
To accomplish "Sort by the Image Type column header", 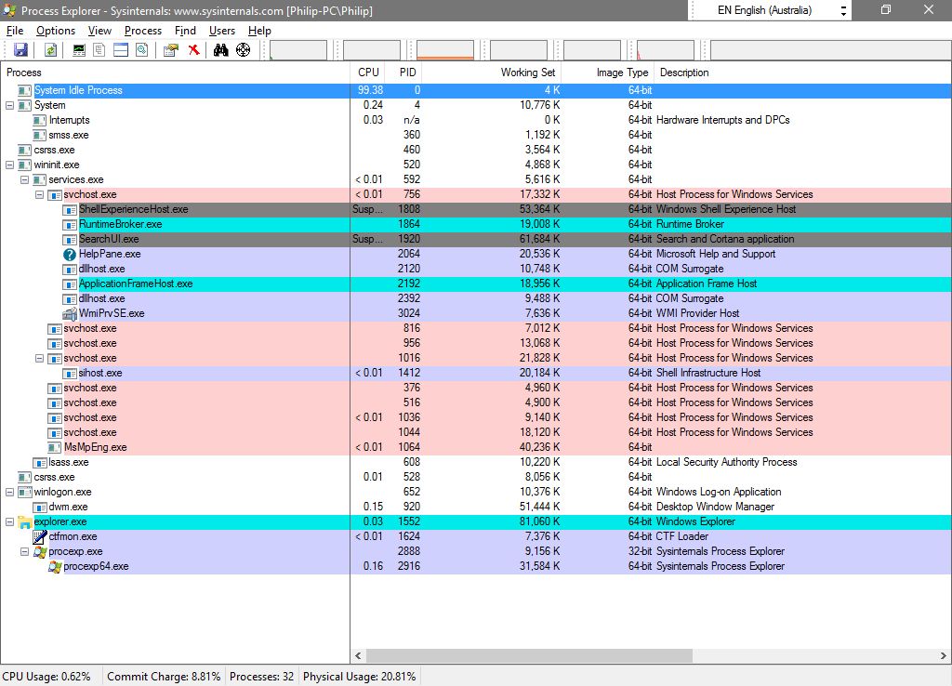I will (x=607, y=73).
